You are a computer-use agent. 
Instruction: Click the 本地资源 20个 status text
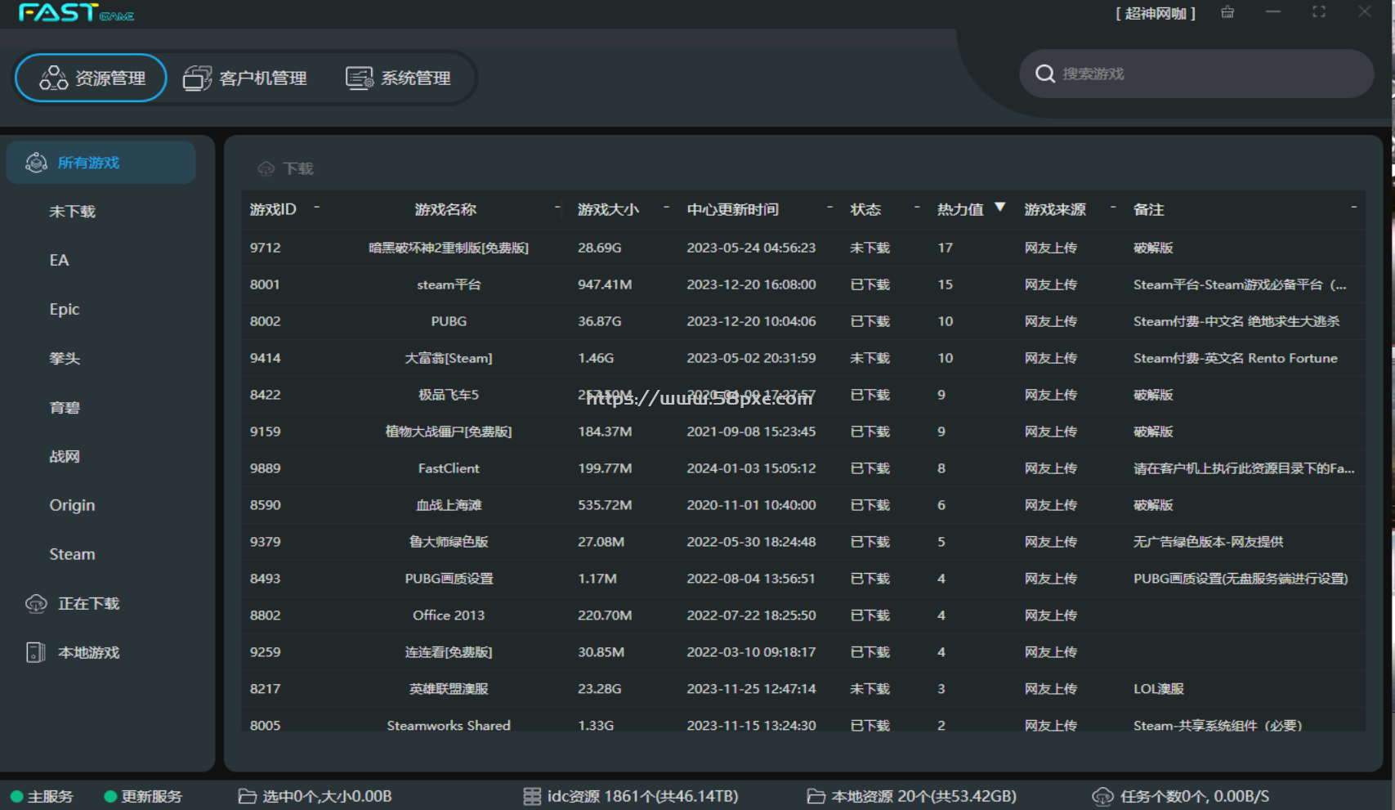coord(923,796)
